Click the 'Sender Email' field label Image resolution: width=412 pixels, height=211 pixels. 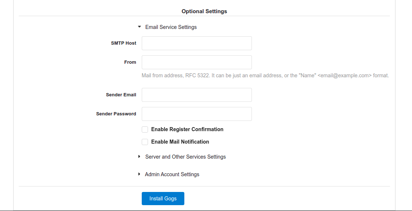[x=121, y=95]
